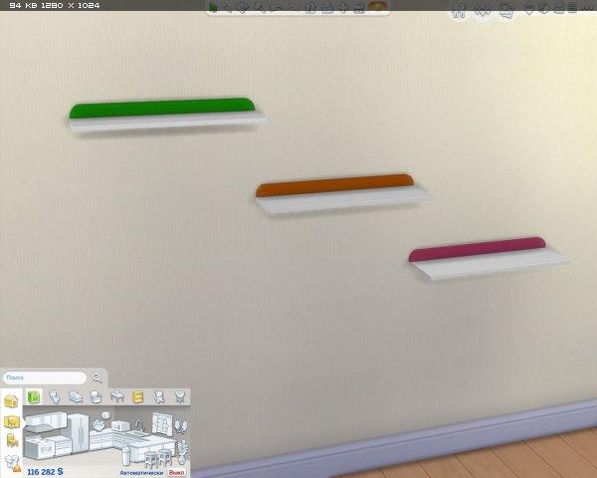Open Build Mode diamond icon
The width and height of the screenshot is (597, 478).
pyautogui.click(x=483, y=10)
